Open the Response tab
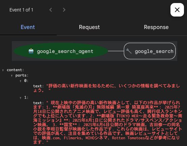The height and width of the screenshot is (146, 187). point(156,27)
